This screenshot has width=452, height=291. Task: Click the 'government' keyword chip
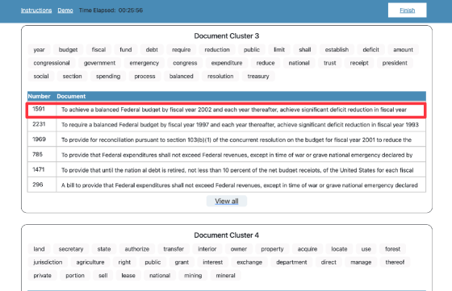[x=99, y=63]
